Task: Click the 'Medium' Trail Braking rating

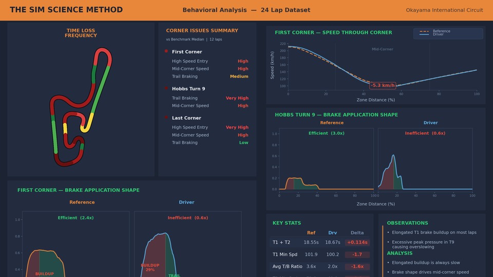Action: (x=239, y=76)
